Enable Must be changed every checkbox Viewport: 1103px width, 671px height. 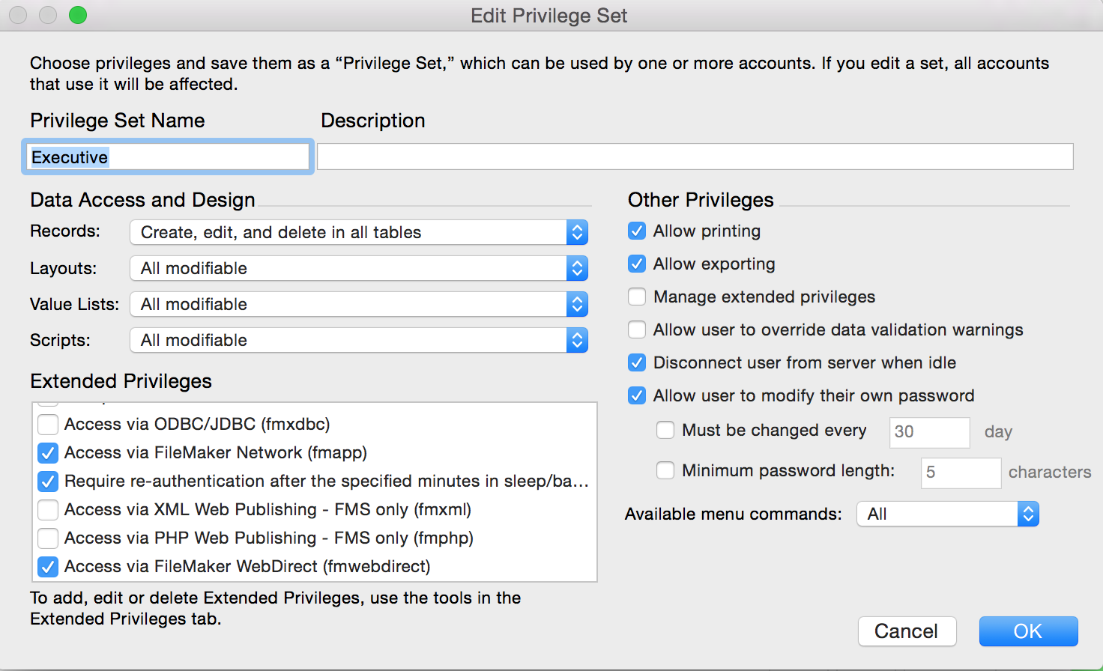click(x=665, y=430)
